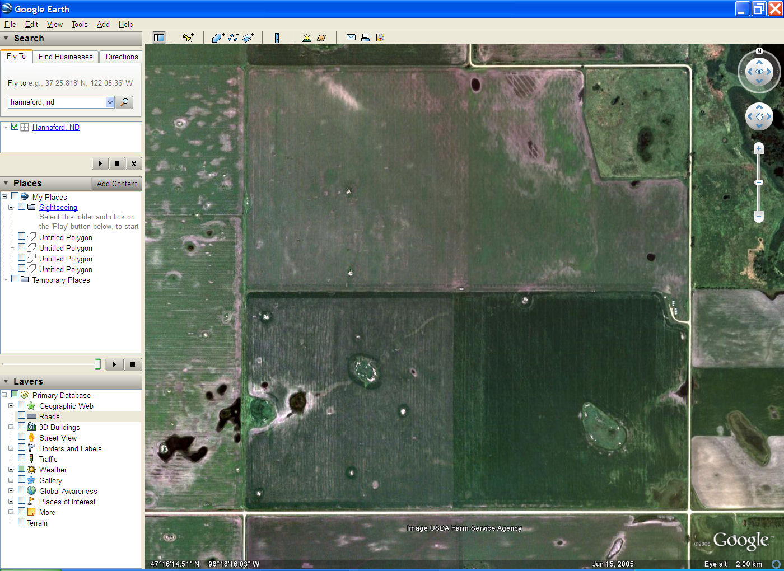This screenshot has height=571, width=784.
Task: Expand the Geographic Web layer
Action: pyautogui.click(x=11, y=405)
